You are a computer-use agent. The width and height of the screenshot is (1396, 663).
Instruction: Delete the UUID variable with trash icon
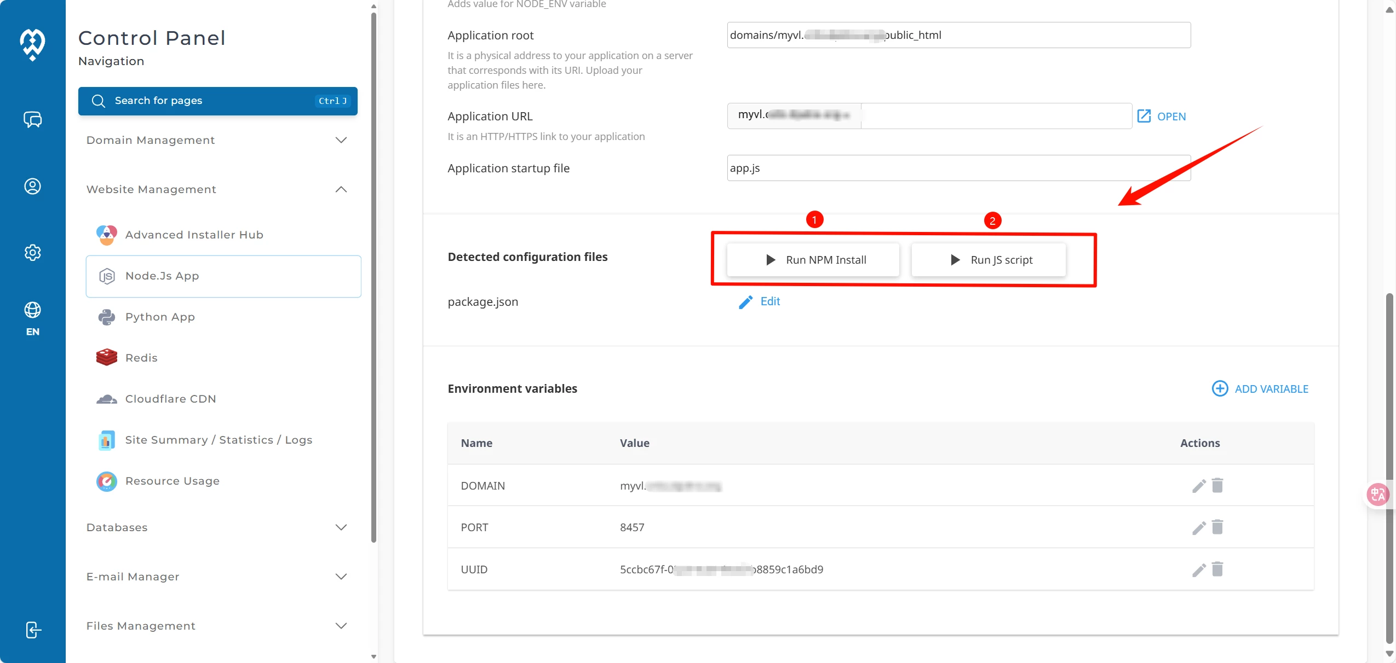tap(1217, 569)
